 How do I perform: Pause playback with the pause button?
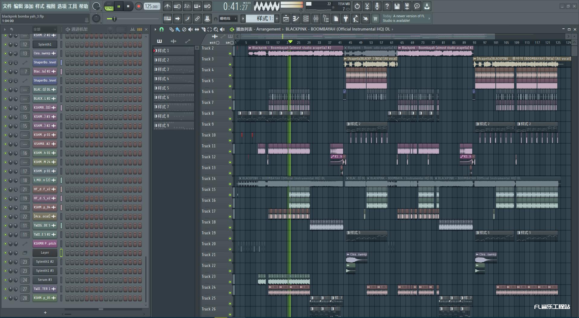(119, 6)
